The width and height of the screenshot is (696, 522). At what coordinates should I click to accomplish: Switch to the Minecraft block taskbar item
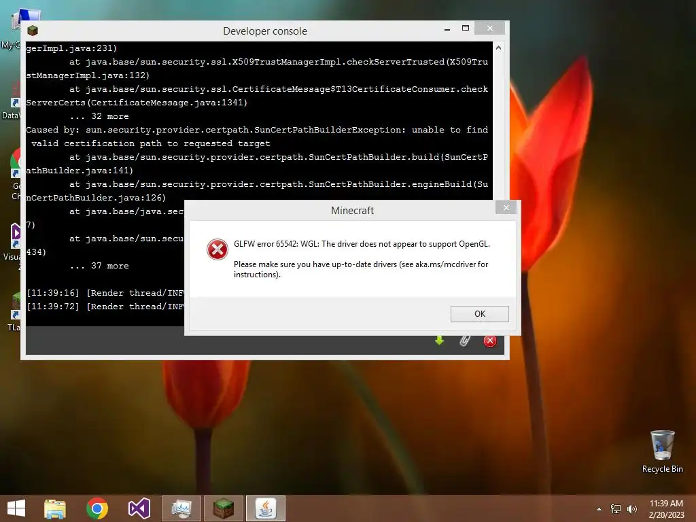click(223, 508)
